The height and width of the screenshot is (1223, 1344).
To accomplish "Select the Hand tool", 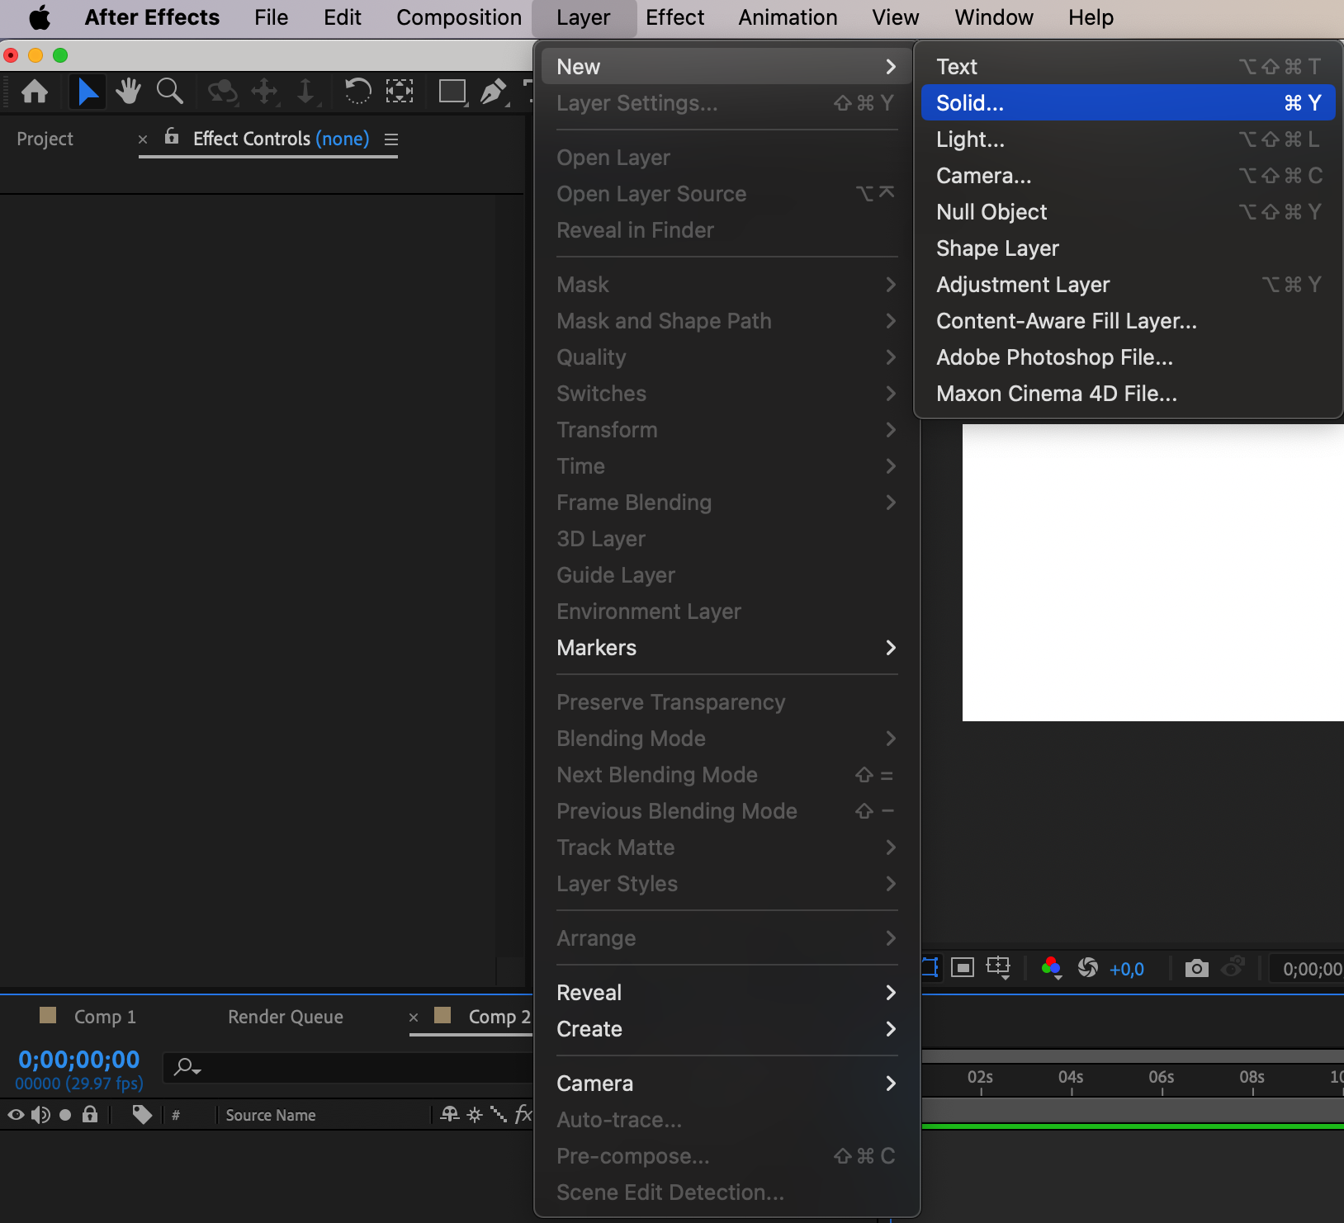I will (128, 91).
